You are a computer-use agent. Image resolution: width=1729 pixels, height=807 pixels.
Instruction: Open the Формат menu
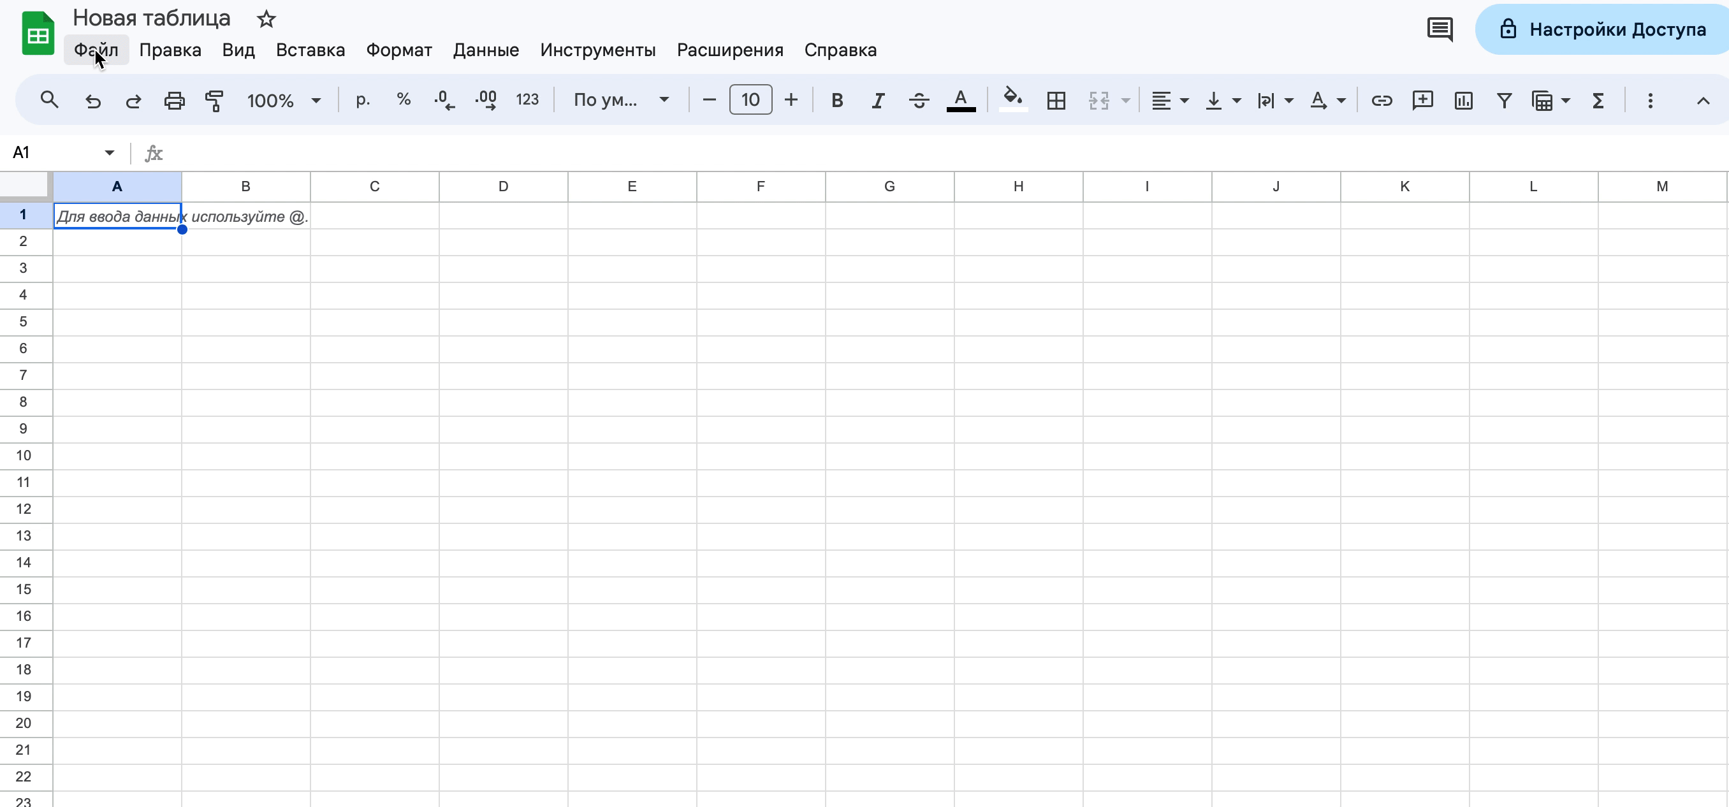coord(398,50)
